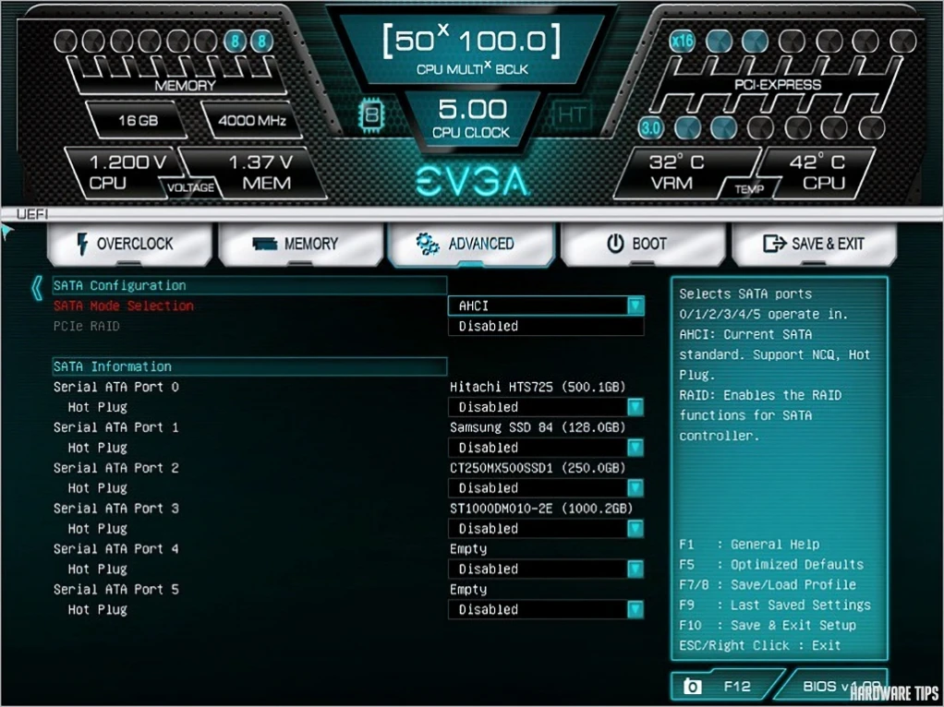Screen dimensions: 944x707
Task: Click the 32° C VRM temperature readout
Action: pos(676,173)
